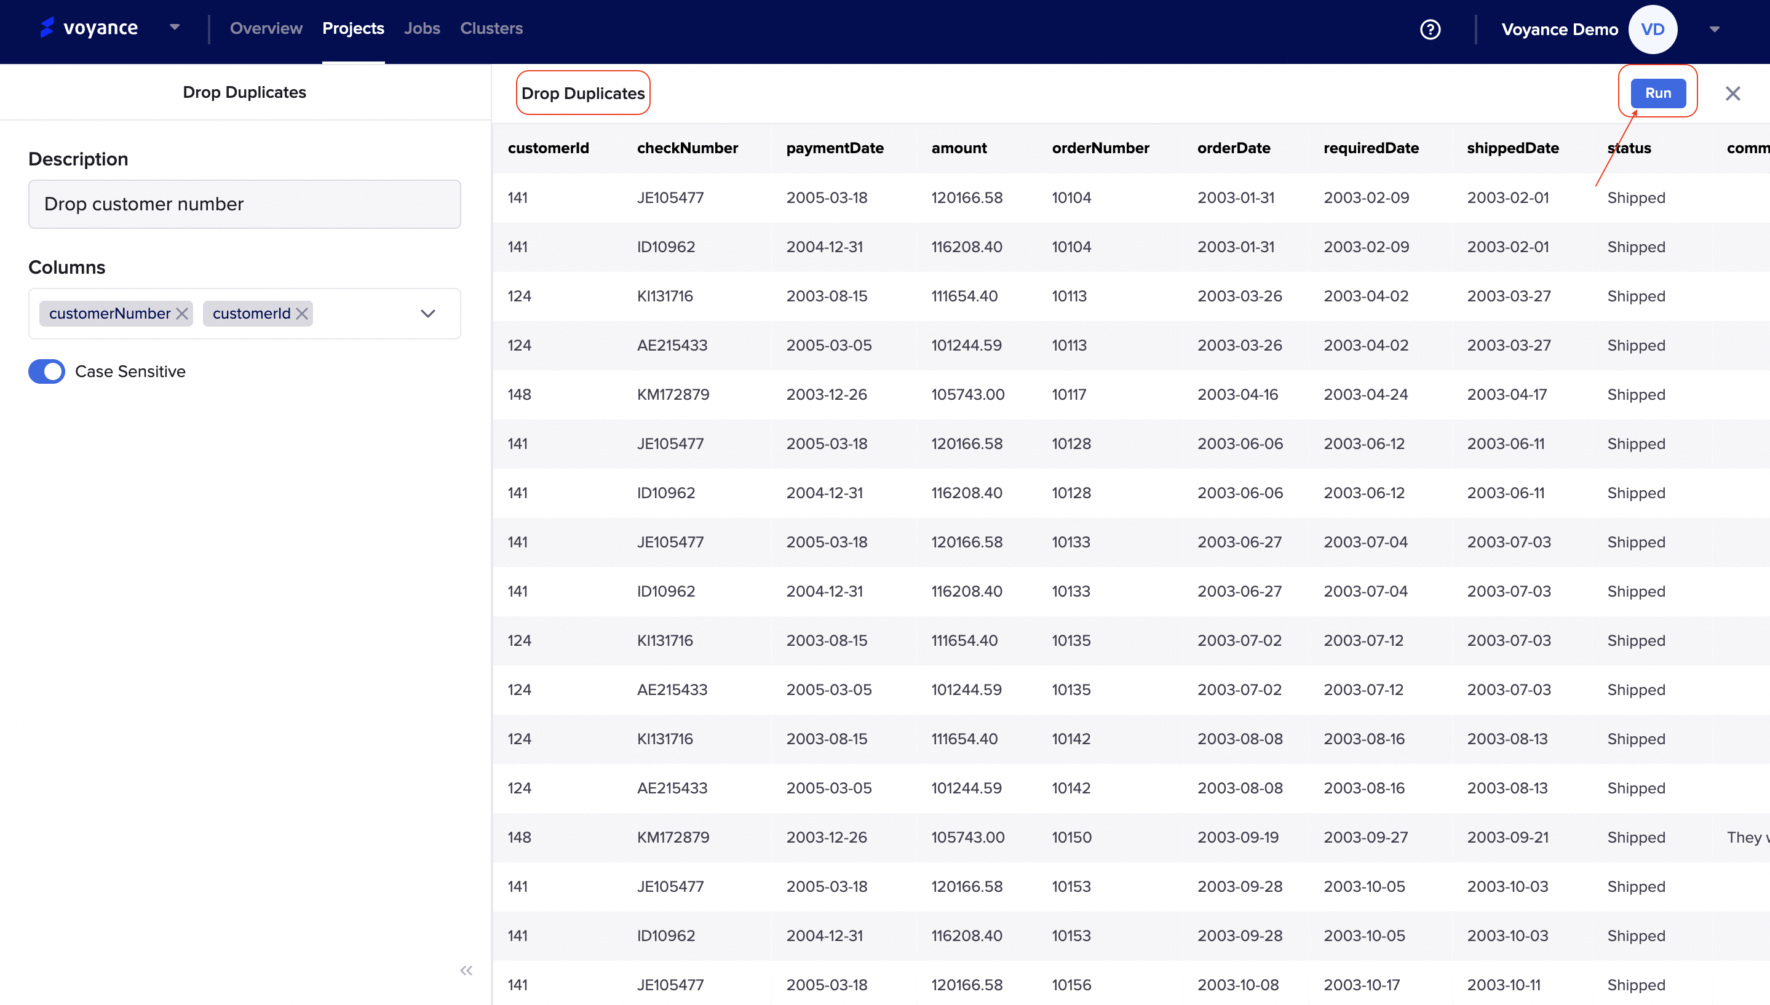Close the Drop Duplicates panel with X
This screenshot has height=1005, width=1770.
click(x=1732, y=93)
